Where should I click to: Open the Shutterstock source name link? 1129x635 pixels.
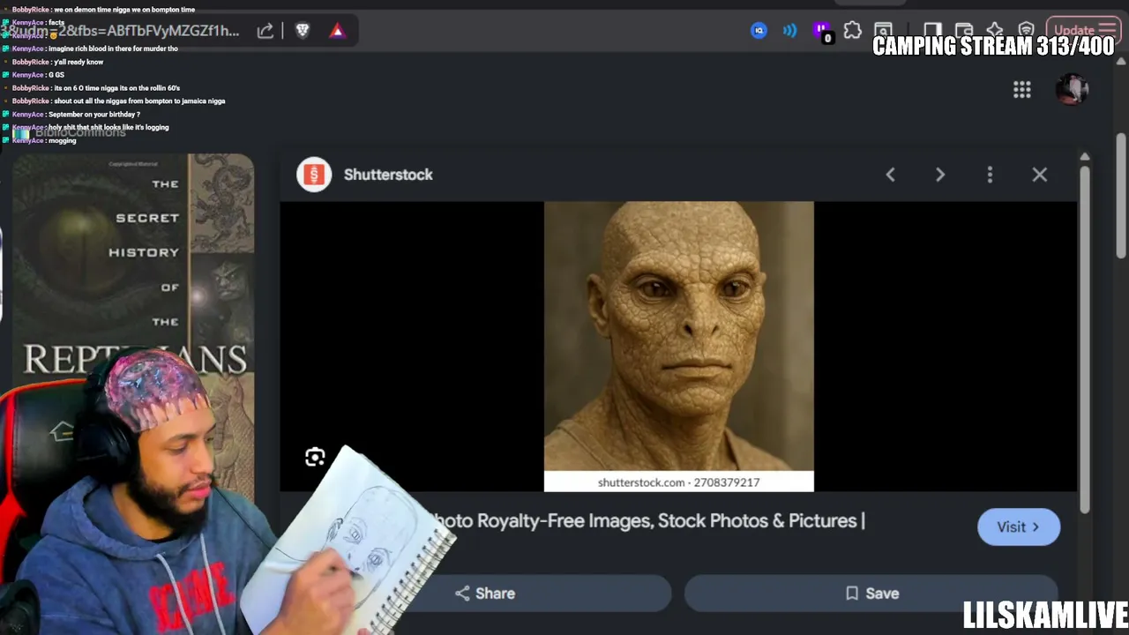388,175
